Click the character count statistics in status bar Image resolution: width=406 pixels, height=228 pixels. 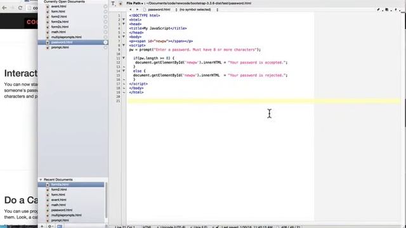291,227
